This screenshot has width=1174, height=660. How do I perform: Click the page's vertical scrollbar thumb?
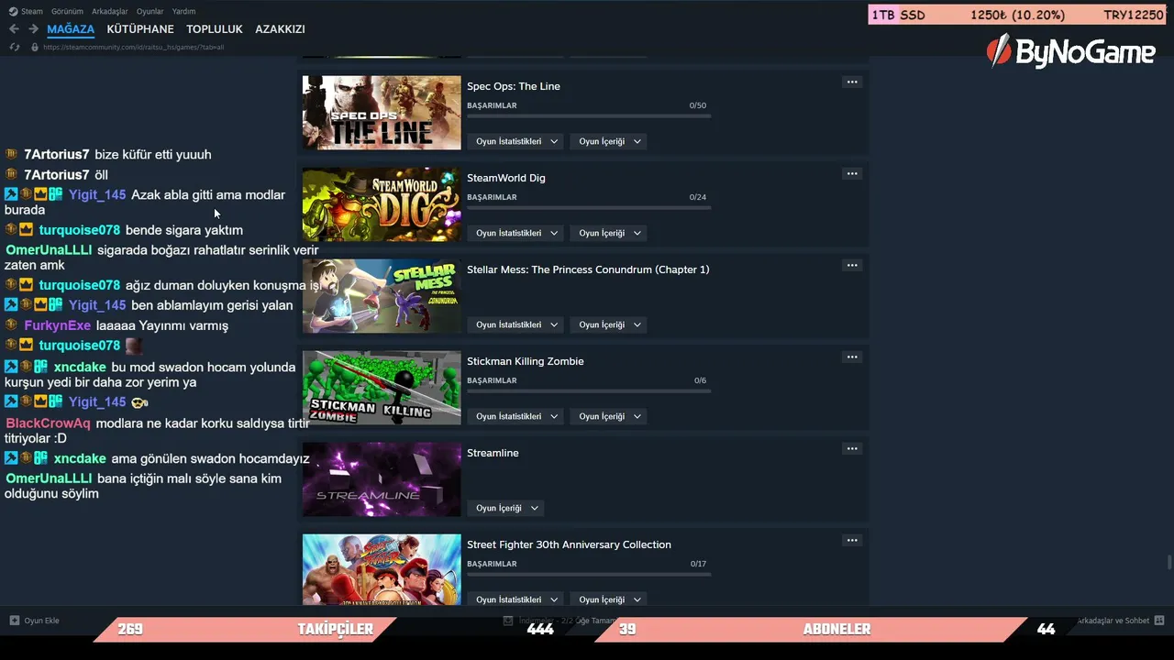click(x=1169, y=562)
